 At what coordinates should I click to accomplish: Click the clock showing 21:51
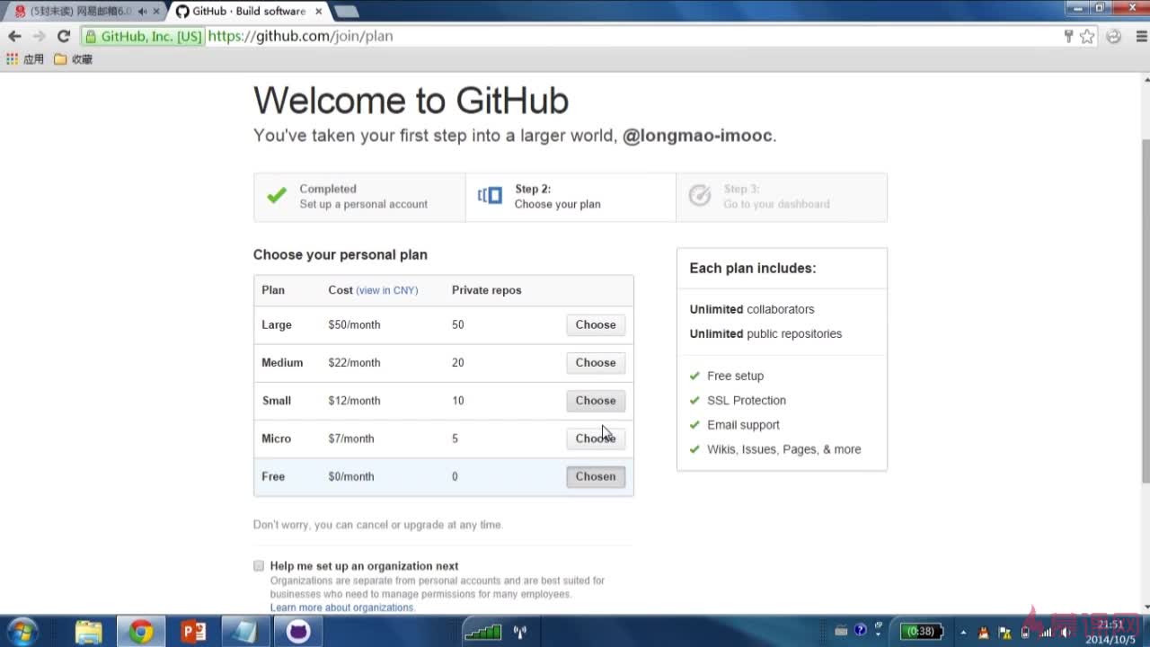point(1111,632)
